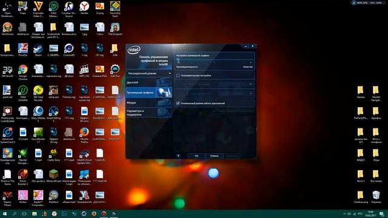388x218 pixels.
Task: Open the Windows Start menu
Action: [x=4, y=214]
